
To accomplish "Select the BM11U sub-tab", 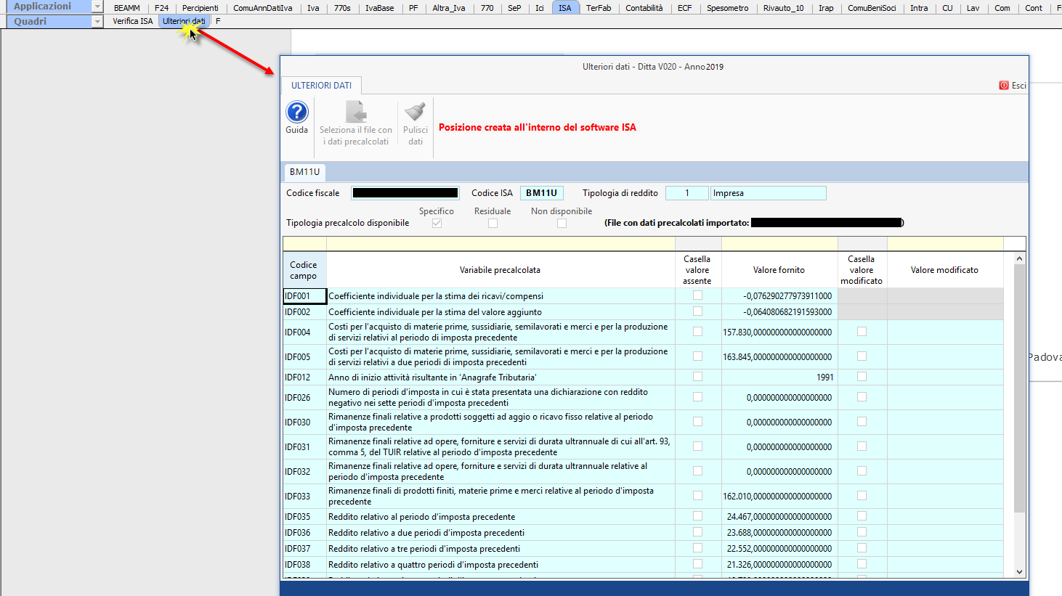I will click(304, 172).
